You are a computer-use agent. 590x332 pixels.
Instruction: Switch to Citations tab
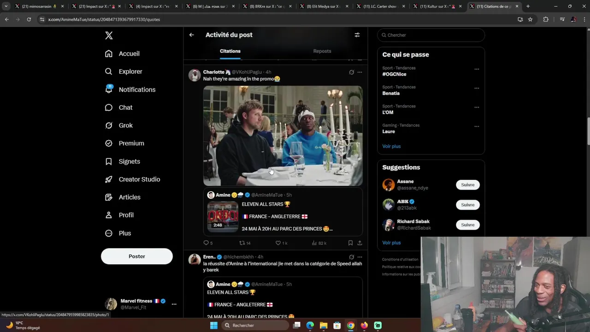coord(230,51)
